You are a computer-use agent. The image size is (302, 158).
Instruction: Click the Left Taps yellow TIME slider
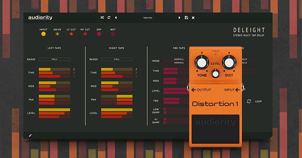(x=54, y=69)
